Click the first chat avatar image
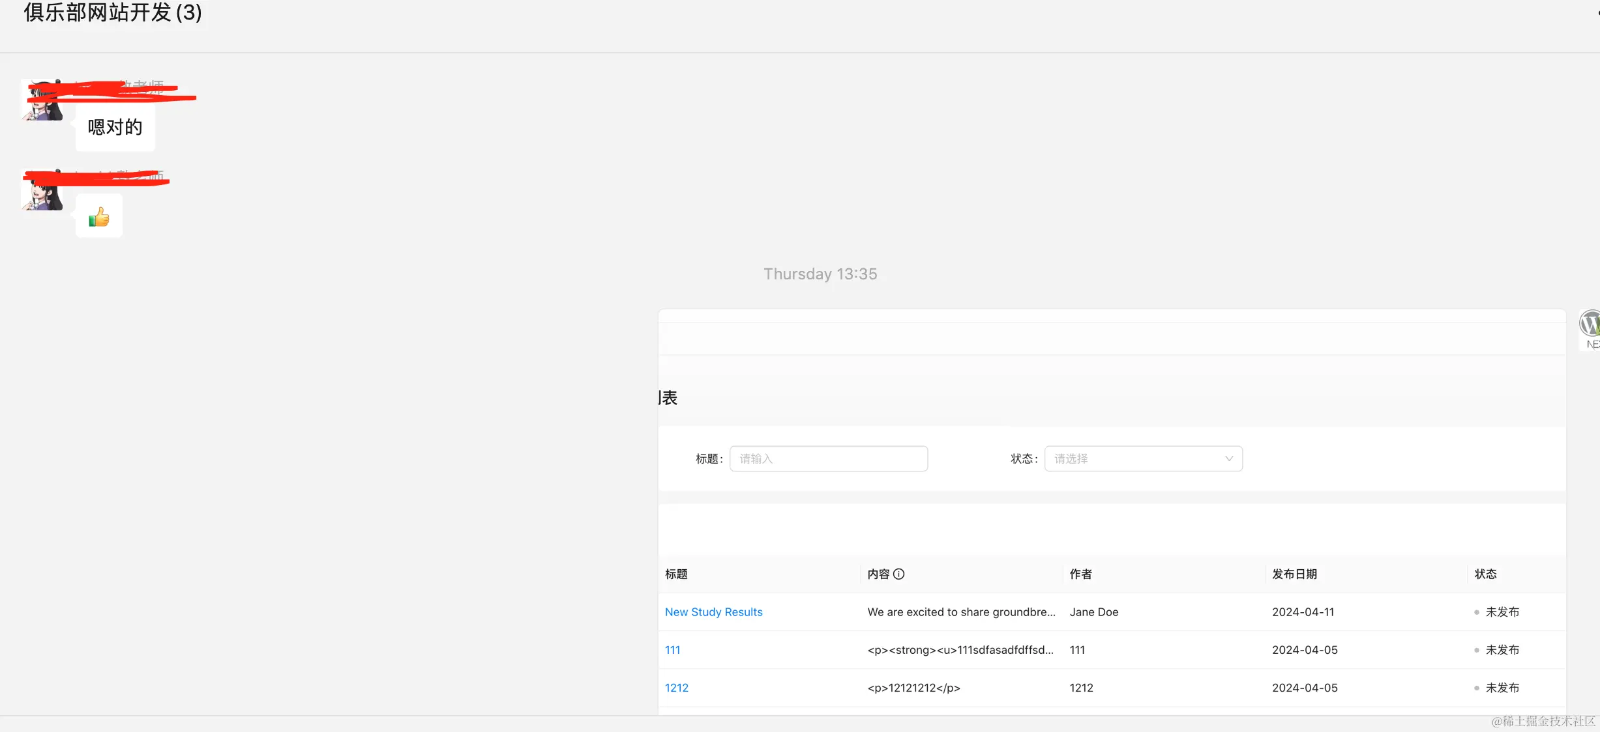This screenshot has width=1600, height=732. click(42, 101)
